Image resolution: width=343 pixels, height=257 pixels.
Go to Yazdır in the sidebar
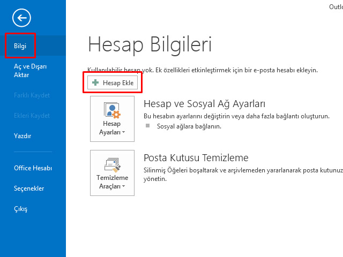pos(23,136)
